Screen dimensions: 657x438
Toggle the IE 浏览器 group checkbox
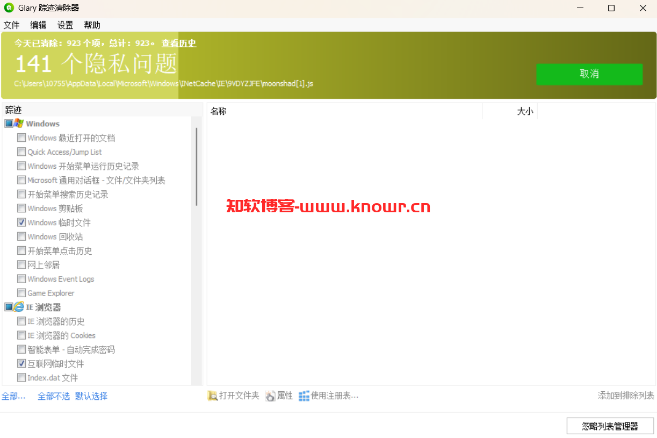coord(9,307)
